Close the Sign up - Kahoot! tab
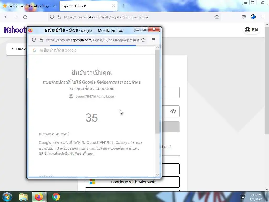The image size is (269, 202). pos(113,6)
